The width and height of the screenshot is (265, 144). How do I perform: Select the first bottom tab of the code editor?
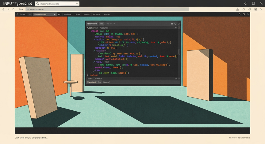pos(92,82)
